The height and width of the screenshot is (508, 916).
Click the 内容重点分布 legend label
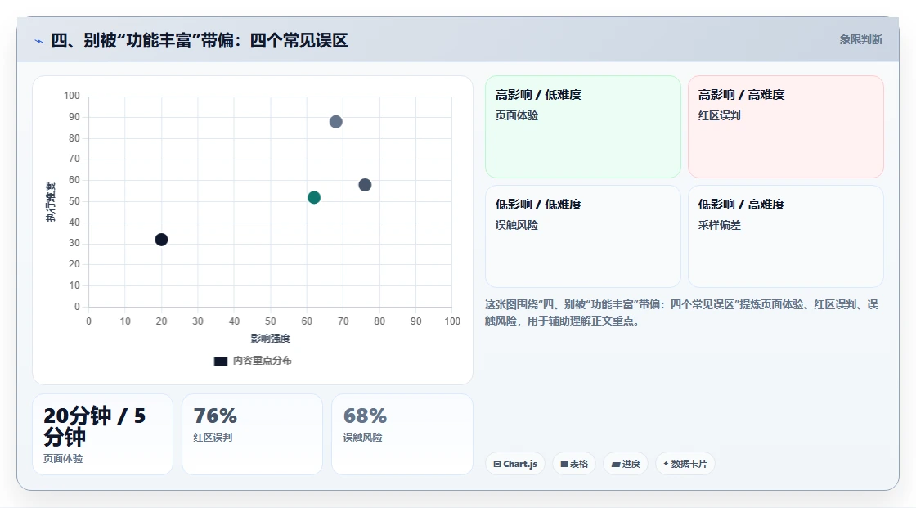coord(262,362)
